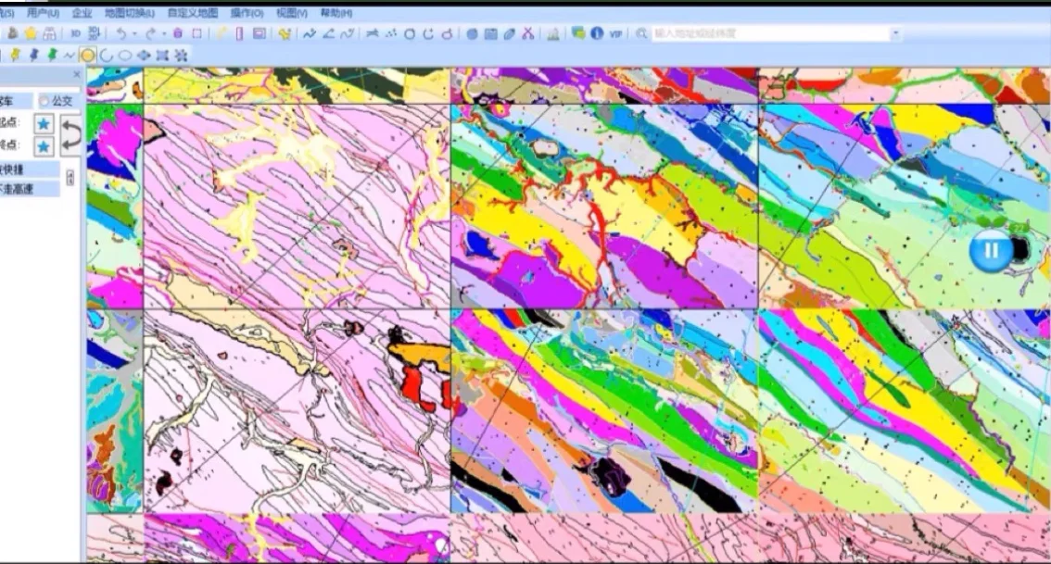The width and height of the screenshot is (1051, 564).
Task: Click the green pushpin marker icon
Action: [52, 55]
